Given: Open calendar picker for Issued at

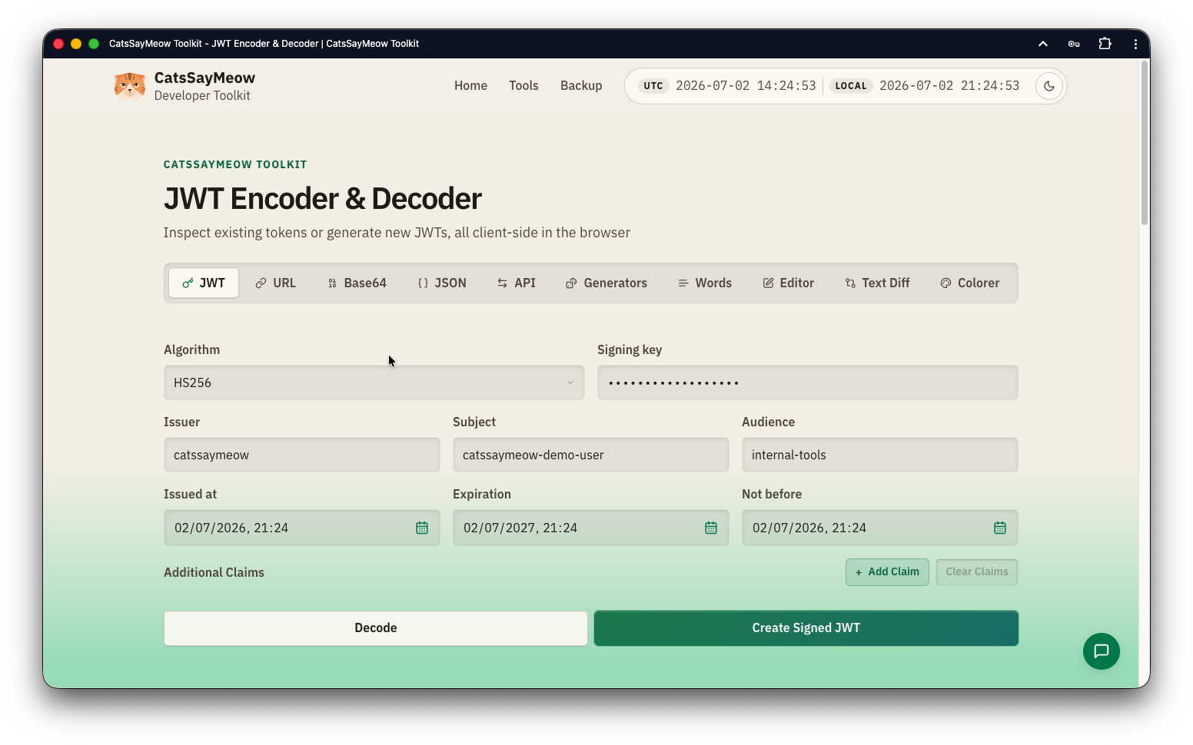Looking at the screenshot, I should pyautogui.click(x=422, y=528).
